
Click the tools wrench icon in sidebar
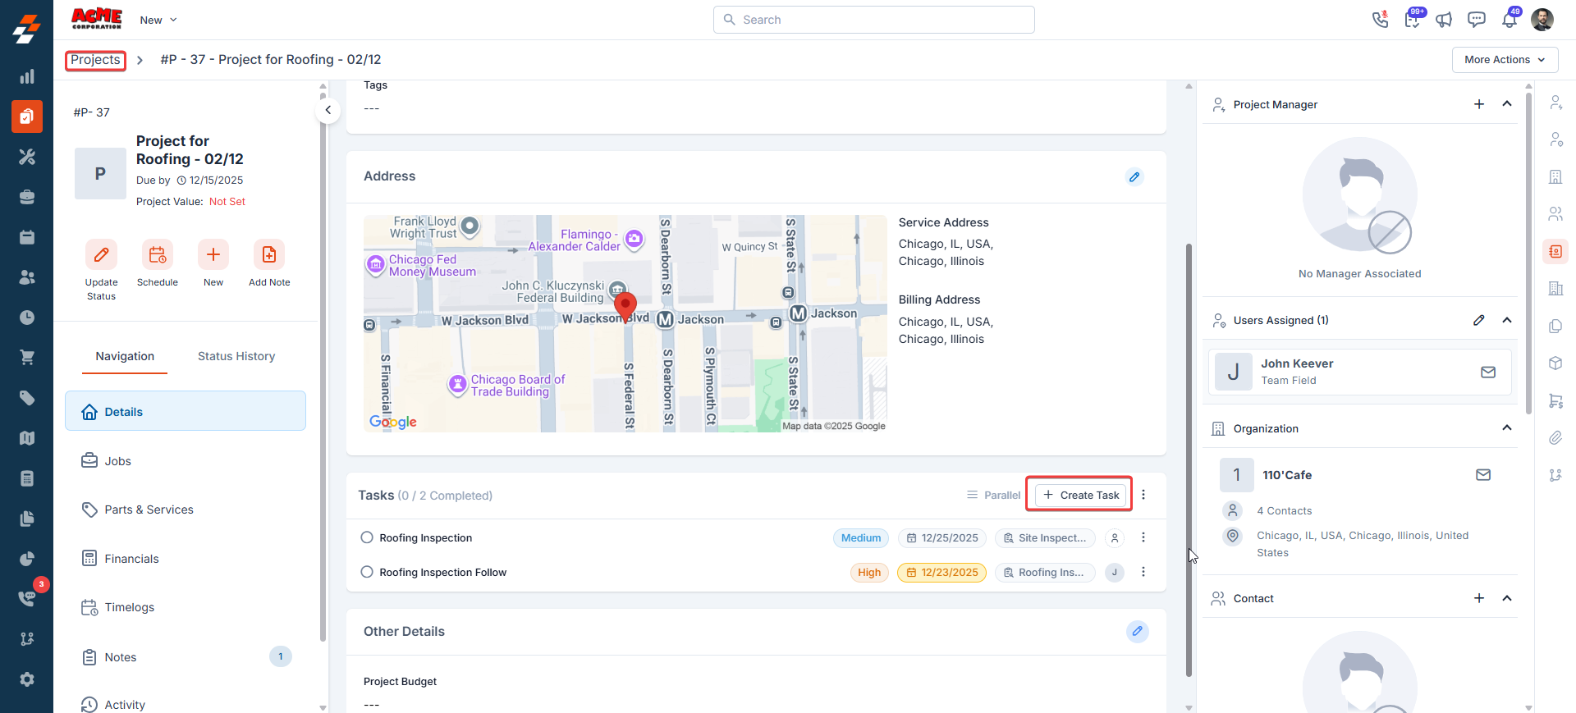27,157
